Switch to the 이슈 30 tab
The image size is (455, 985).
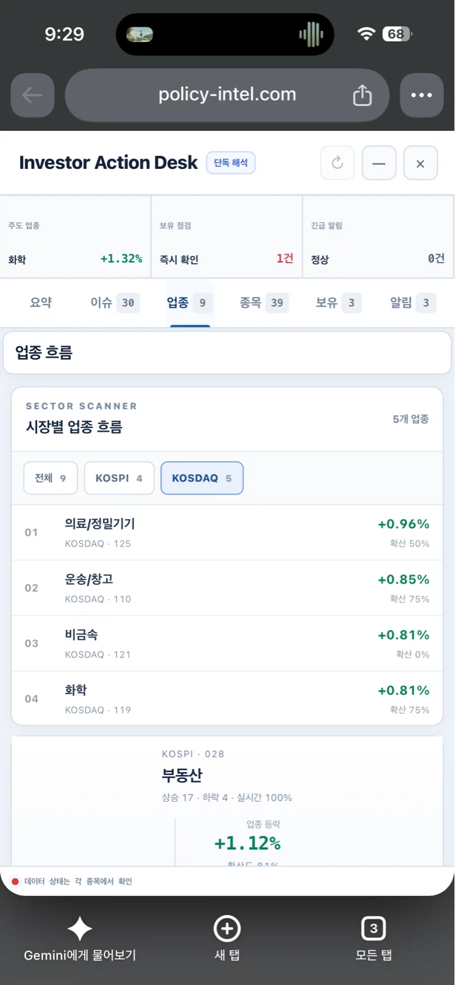(x=115, y=302)
